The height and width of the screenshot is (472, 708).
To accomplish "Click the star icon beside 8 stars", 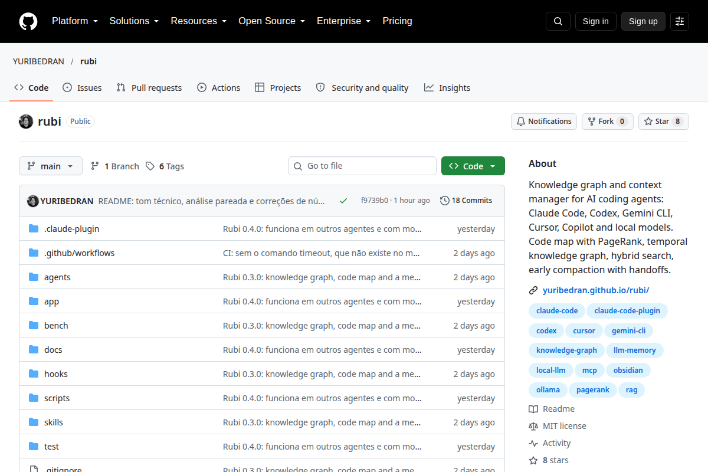I will point(533,460).
